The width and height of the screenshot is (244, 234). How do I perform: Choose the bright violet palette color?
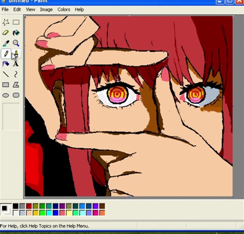(x=96, y=206)
